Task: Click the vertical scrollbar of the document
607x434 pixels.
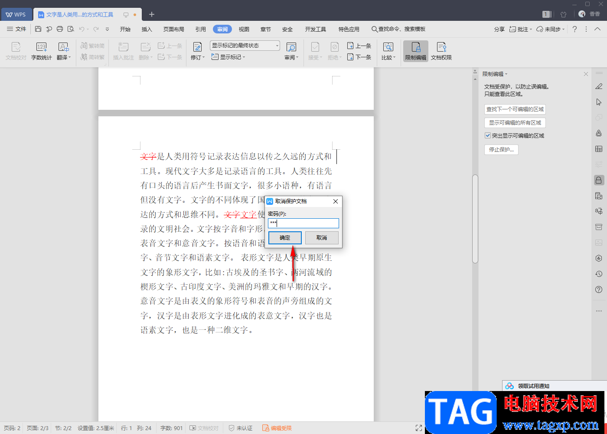Action: pos(475,219)
